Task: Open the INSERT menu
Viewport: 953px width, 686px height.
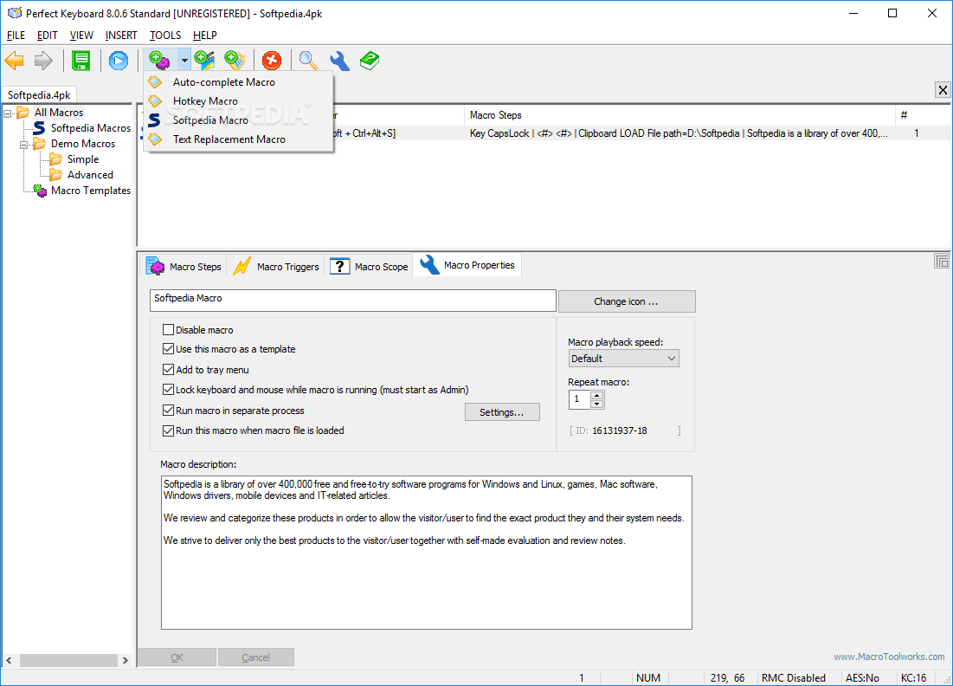Action: pos(121,36)
